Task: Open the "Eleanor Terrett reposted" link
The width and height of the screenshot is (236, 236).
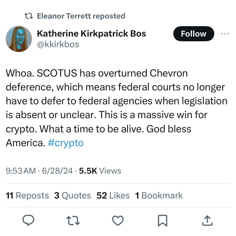Action: [81, 16]
